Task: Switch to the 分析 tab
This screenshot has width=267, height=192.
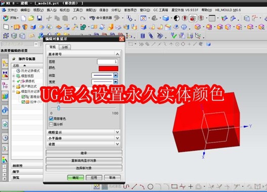Action: (x=65, y=47)
